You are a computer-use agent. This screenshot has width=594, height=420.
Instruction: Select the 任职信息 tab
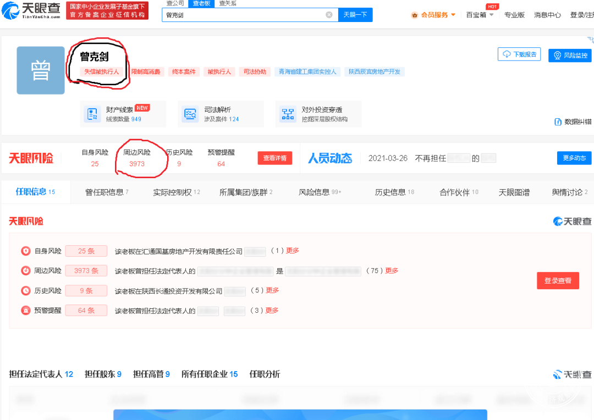click(x=36, y=192)
